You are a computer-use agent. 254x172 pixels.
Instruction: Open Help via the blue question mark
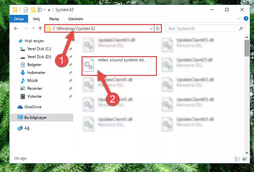[246, 18]
